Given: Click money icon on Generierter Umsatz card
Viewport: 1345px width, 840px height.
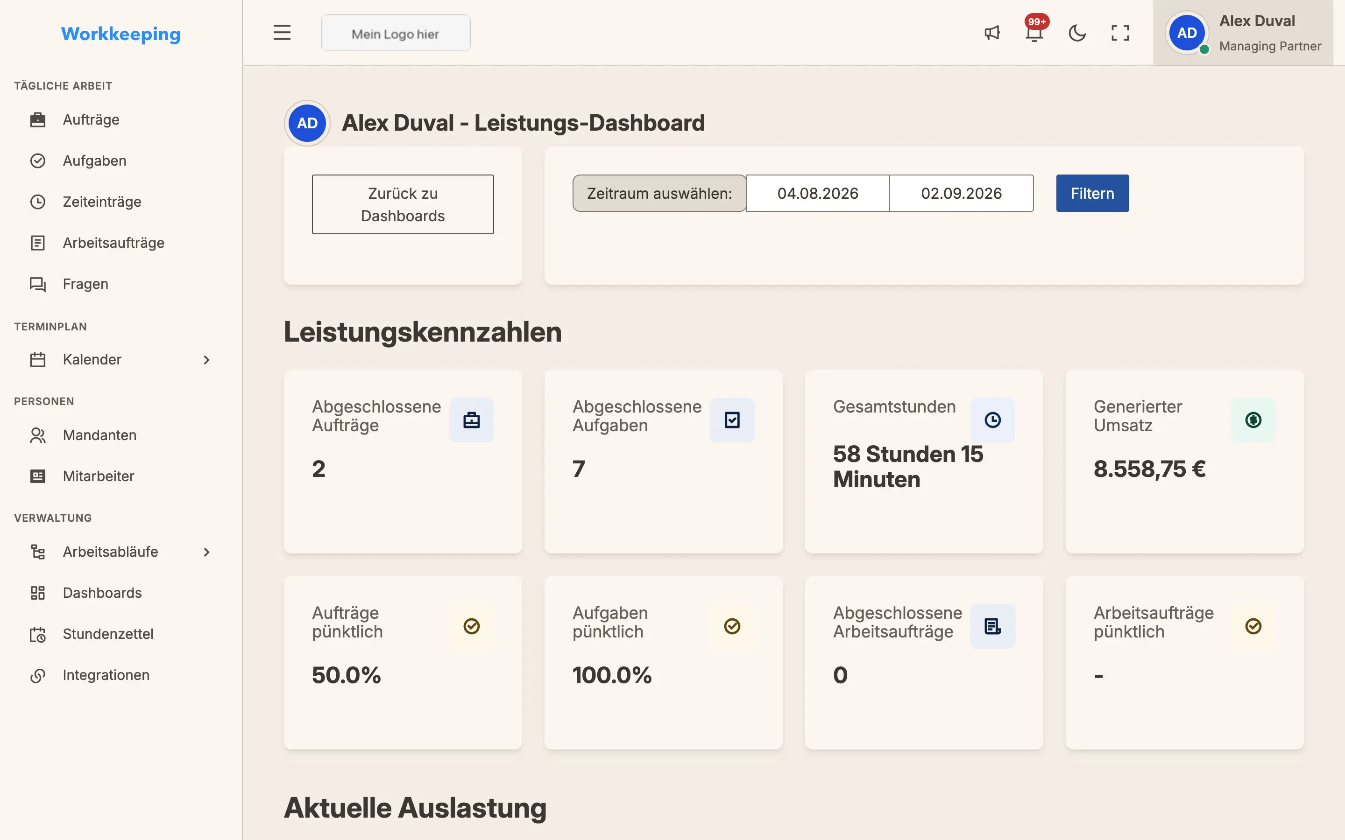Looking at the screenshot, I should [x=1253, y=420].
